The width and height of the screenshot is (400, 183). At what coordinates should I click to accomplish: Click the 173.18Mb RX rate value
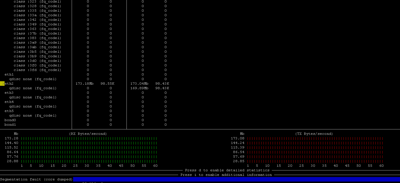pyautogui.click(x=84, y=84)
